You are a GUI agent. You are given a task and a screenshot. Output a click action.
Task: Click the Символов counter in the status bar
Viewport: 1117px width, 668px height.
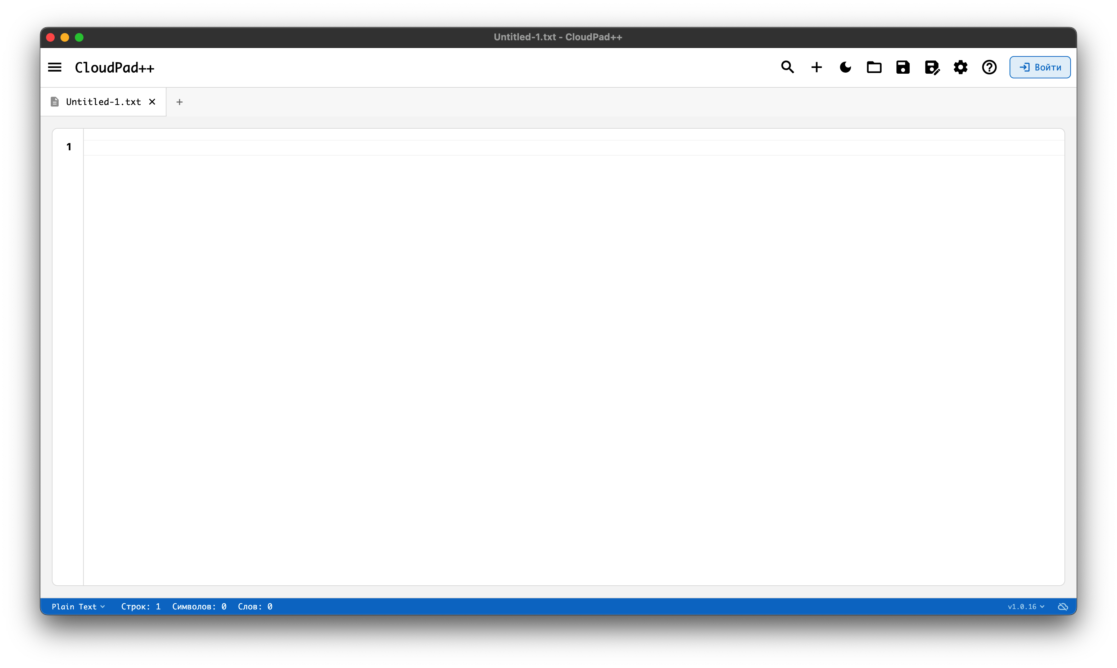pyautogui.click(x=200, y=606)
